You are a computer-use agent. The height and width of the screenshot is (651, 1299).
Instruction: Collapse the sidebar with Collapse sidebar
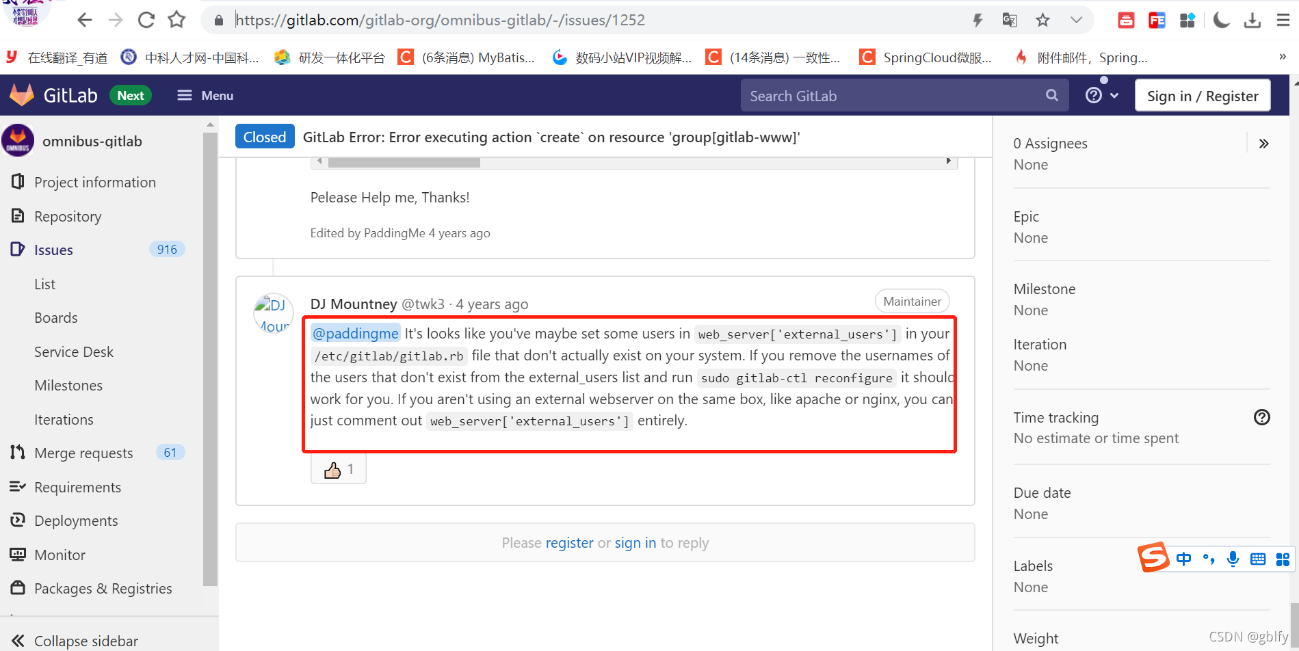point(75,641)
